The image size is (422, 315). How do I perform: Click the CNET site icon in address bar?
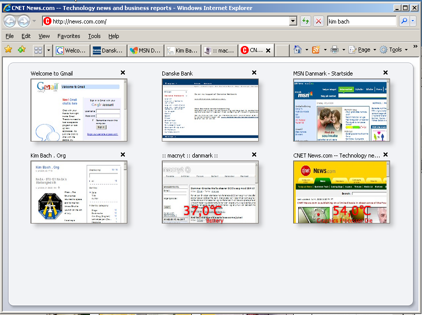(x=47, y=21)
